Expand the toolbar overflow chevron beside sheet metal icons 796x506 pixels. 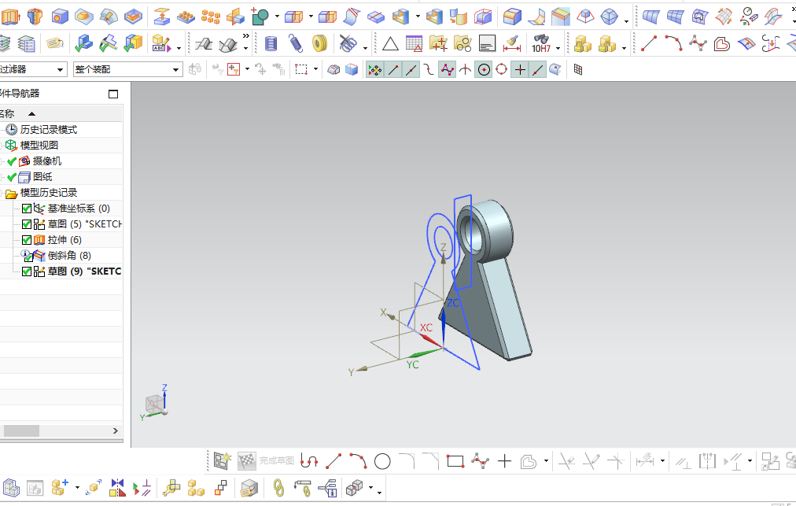coord(246,36)
